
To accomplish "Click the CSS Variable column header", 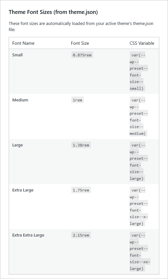I will click(x=142, y=43).
